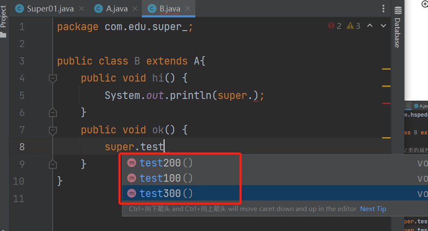The height and width of the screenshot is (231, 428).
Task: Click the yellow warnings count indicator
Action: (x=353, y=26)
